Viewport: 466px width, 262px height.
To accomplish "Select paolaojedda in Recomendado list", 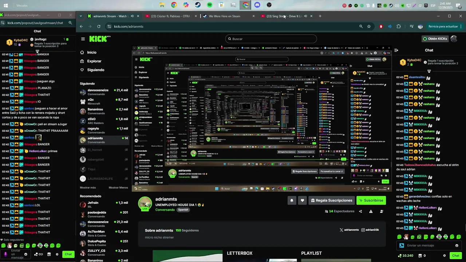I will click(104, 214).
